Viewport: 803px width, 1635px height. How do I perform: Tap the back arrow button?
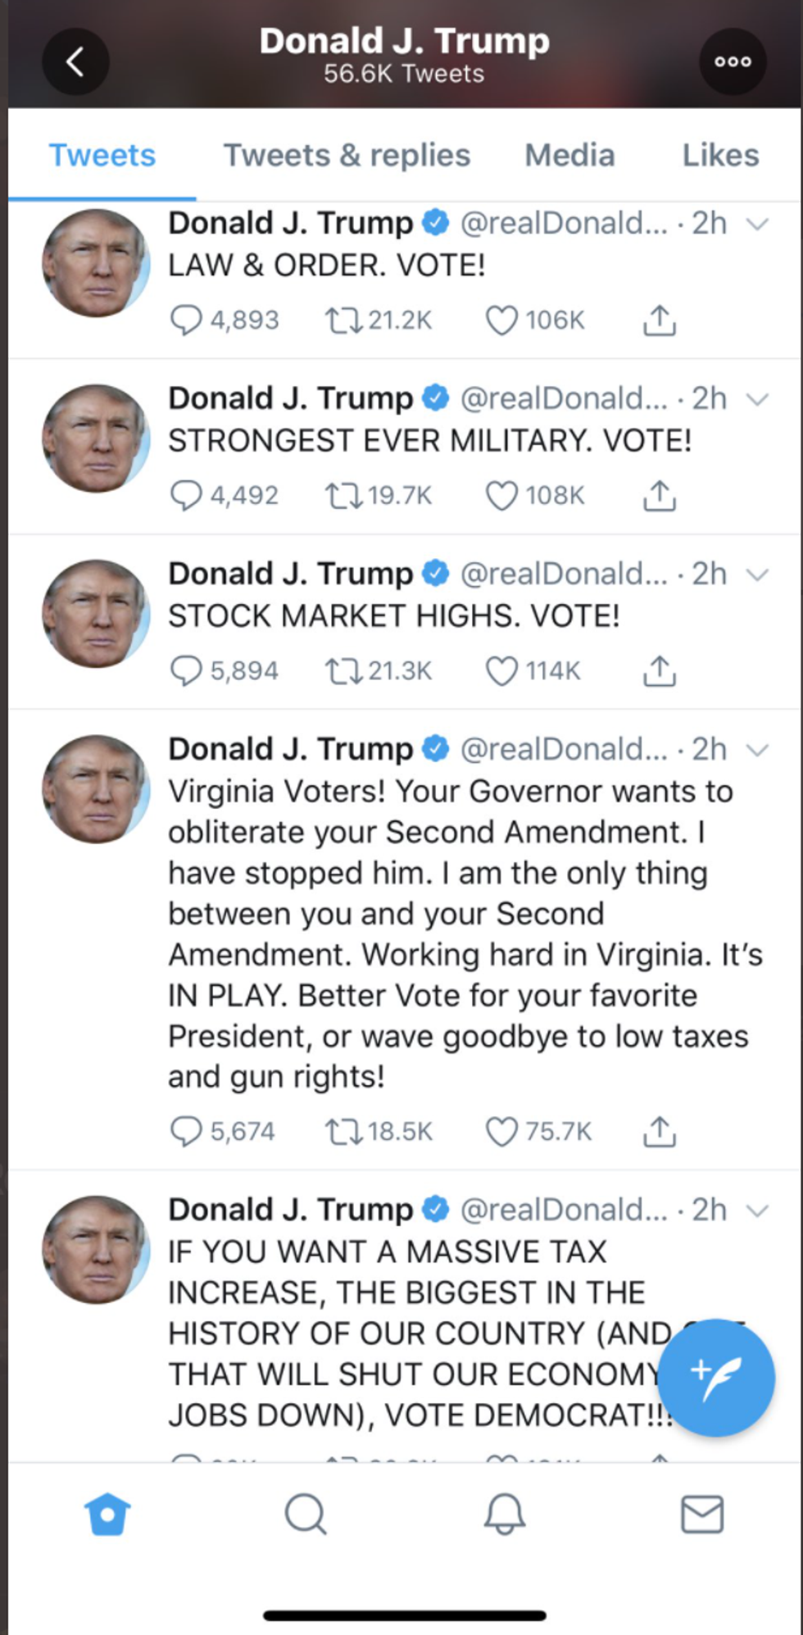tap(75, 61)
